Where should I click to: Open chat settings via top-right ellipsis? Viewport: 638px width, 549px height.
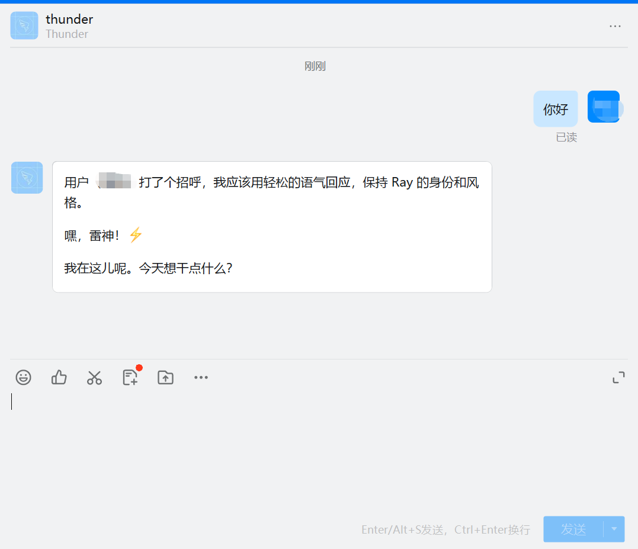(615, 26)
